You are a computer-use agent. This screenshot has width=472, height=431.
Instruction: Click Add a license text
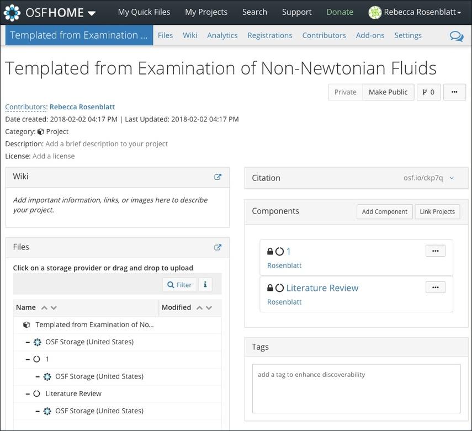(x=54, y=156)
